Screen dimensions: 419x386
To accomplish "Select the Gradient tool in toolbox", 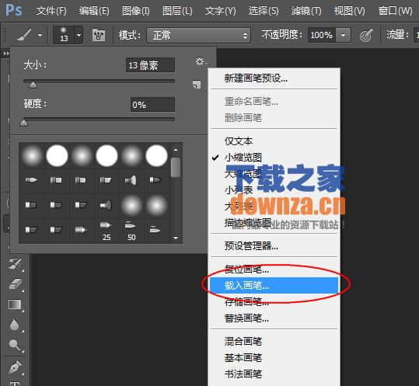I will [x=16, y=304].
